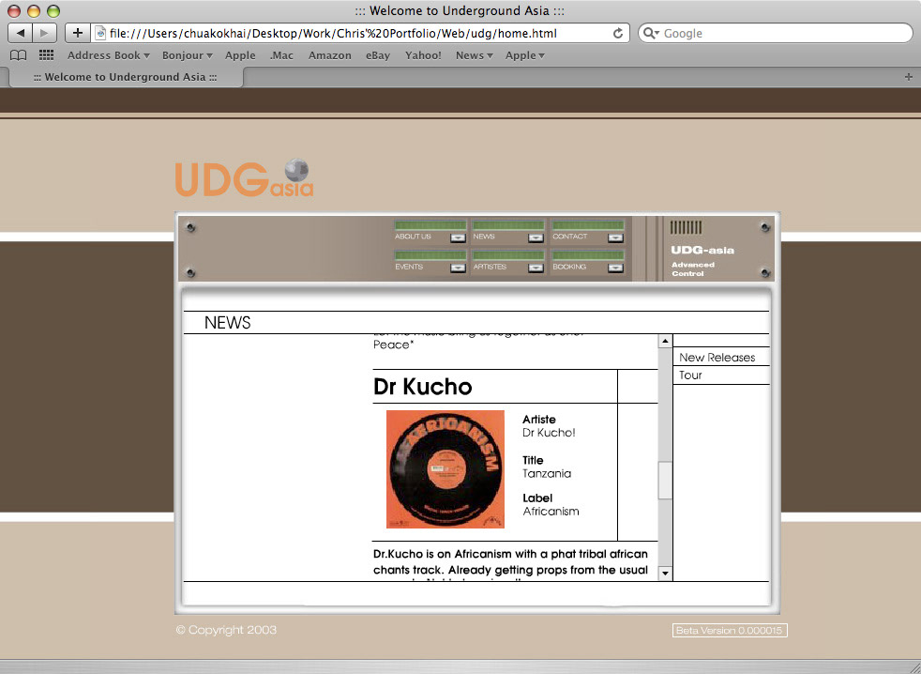The width and height of the screenshot is (921, 674).
Task: Open the bookmarks book icon
Action: (x=19, y=55)
